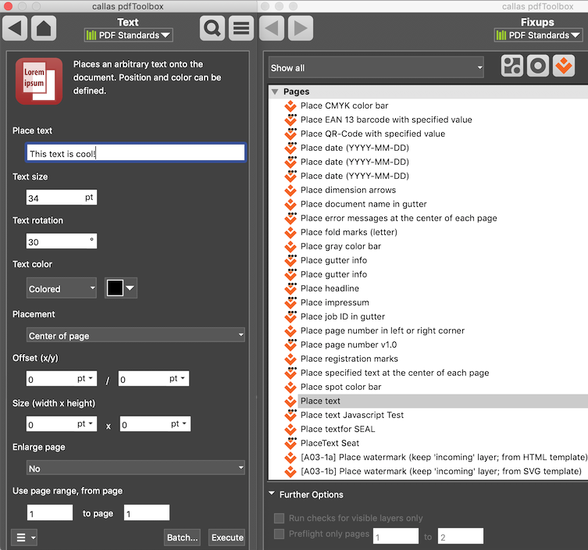Viewport: 588px width, 550px height.
Task: Open the Enlarge page No dropdown
Action: pyautogui.click(x=135, y=468)
